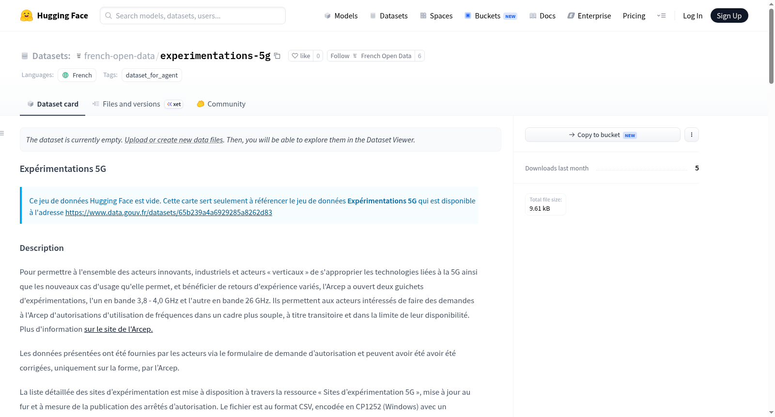Click the 'Downloads last month' label
The image size is (775, 417).
pyautogui.click(x=557, y=168)
